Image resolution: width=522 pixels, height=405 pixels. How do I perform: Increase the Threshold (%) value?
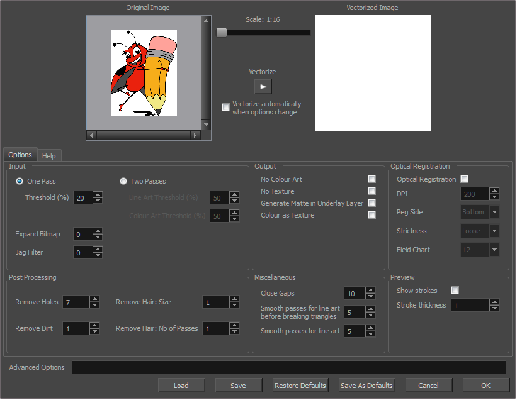click(98, 194)
